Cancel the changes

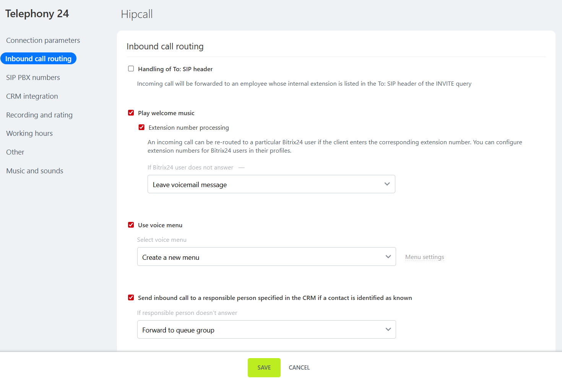(299, 368)
